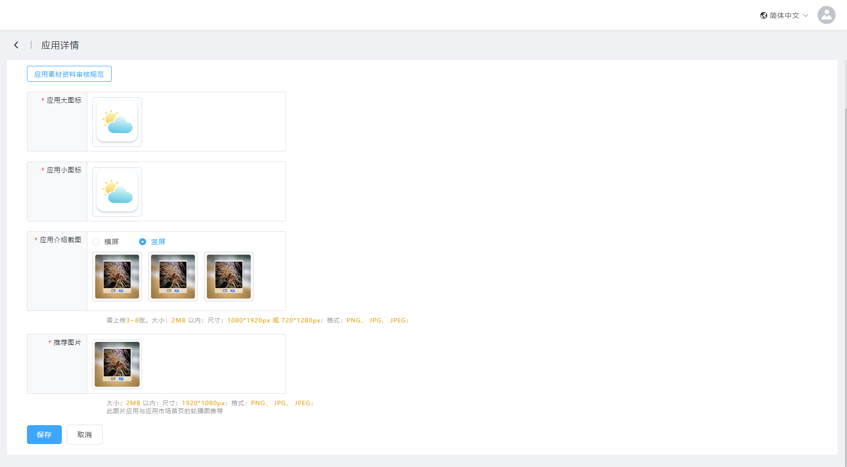Select the 横屏 radio option
Screen dimensions: 847x467
pyautogui.click(x=96, y=242)
